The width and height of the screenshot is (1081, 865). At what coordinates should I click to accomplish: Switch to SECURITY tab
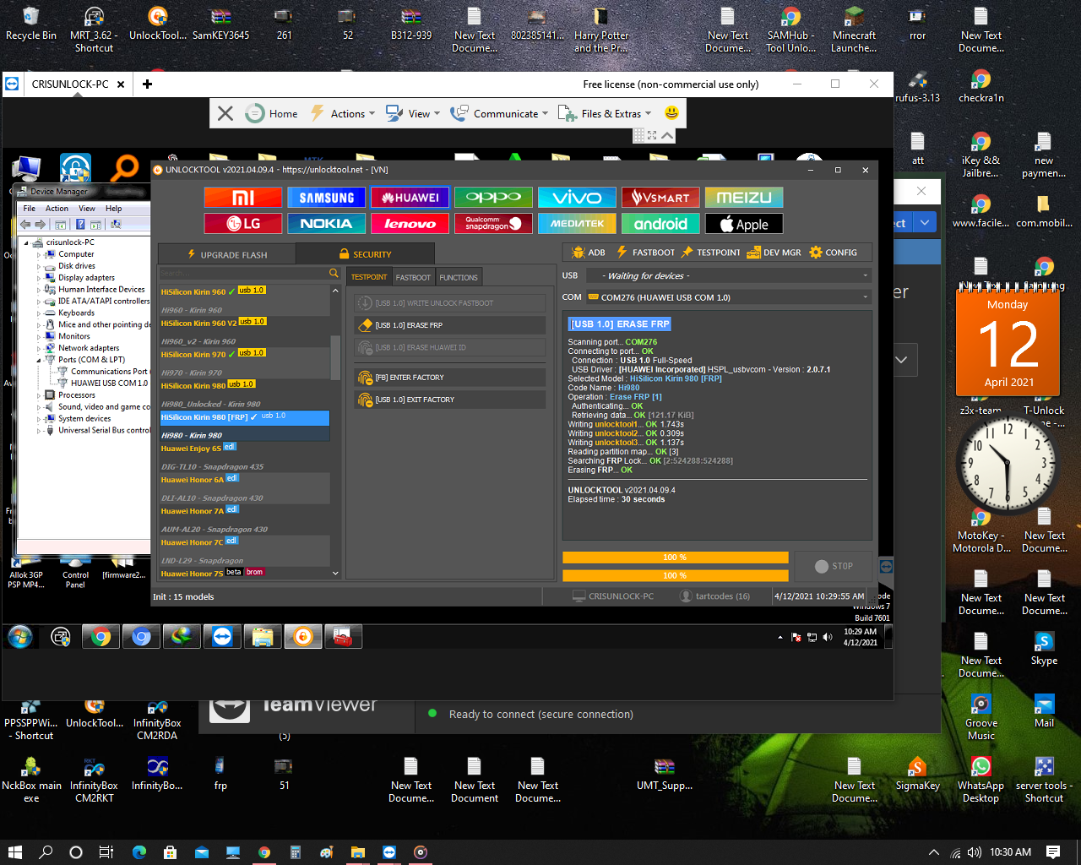click(x=365, y=254)
